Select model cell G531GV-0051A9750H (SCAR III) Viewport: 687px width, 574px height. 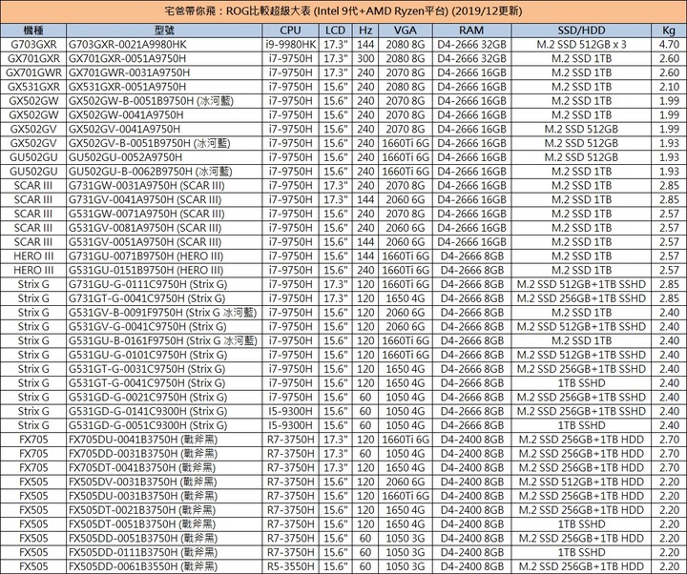point(164,242)
